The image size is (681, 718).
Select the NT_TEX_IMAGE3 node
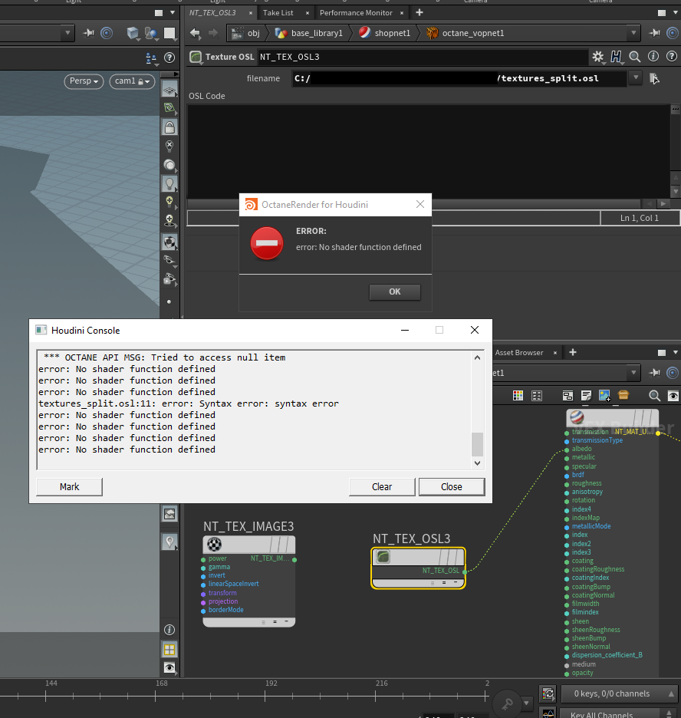(249, 581)
